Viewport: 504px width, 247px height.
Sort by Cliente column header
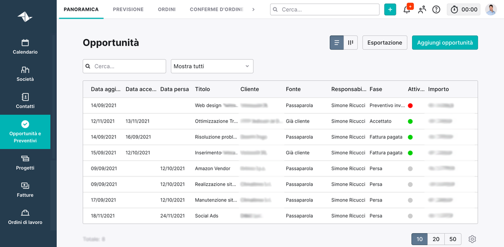pyautogui.click(x=250, y=89)
